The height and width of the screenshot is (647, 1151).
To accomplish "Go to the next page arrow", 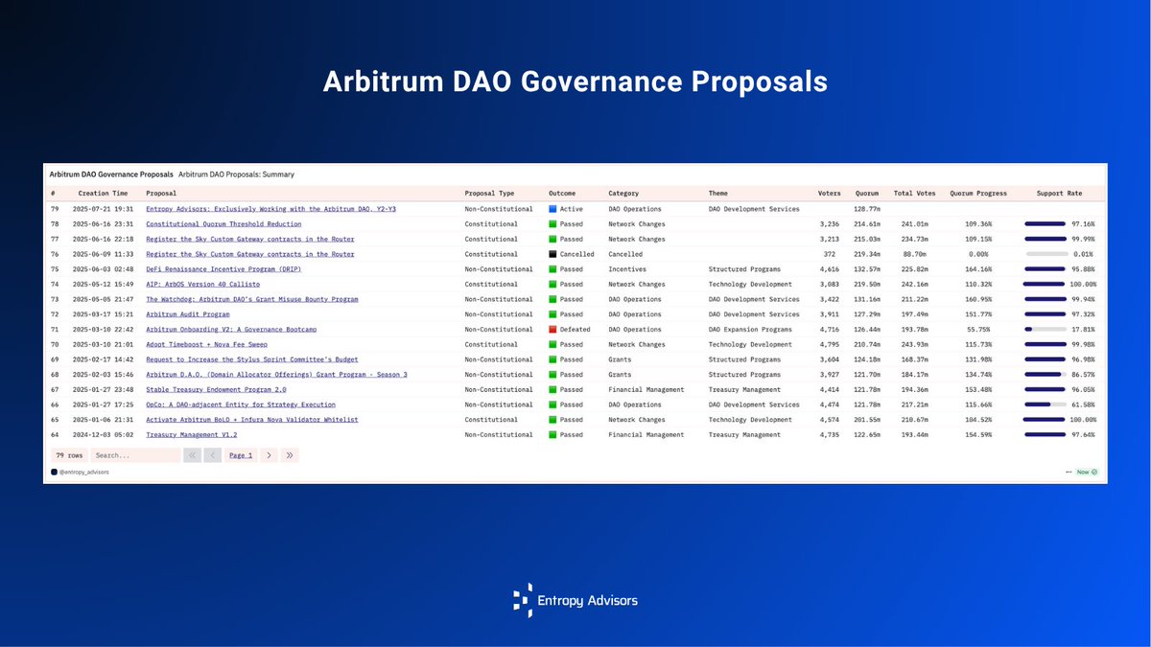I will click(269, 455).
